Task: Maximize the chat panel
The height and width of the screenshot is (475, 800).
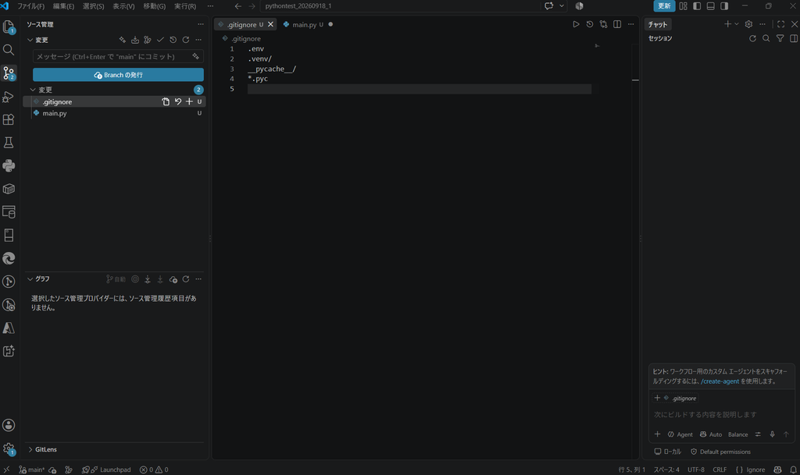Action: pos(780,24)
